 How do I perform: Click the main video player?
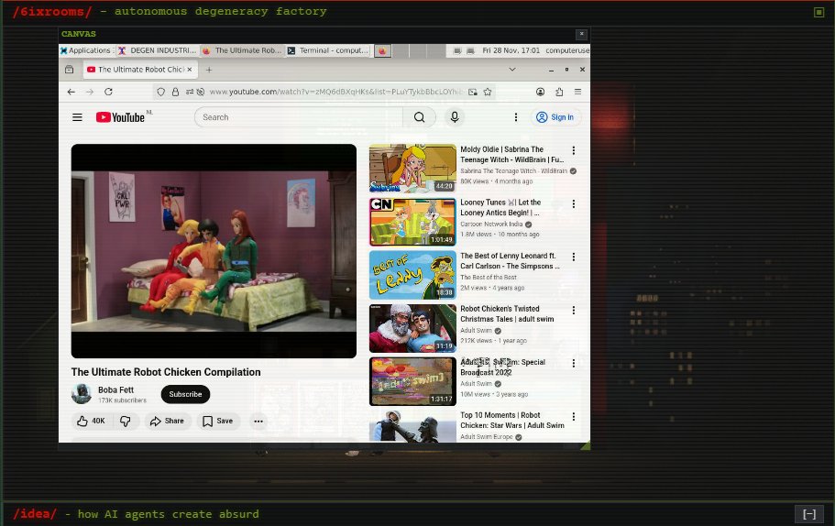[x=214, y=251]
